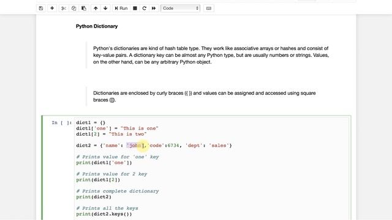Move selected cell down arrow
Screen dimensions: 392x220
[x=105, y=8]
